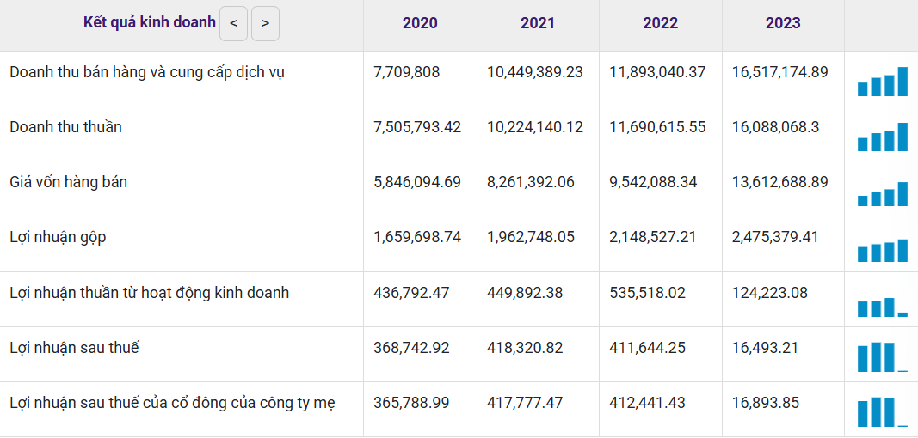The height and width of the screenshot is (438, 918).
Task: Select the value 1,659,698.74
Action: (x=417, y=237)
